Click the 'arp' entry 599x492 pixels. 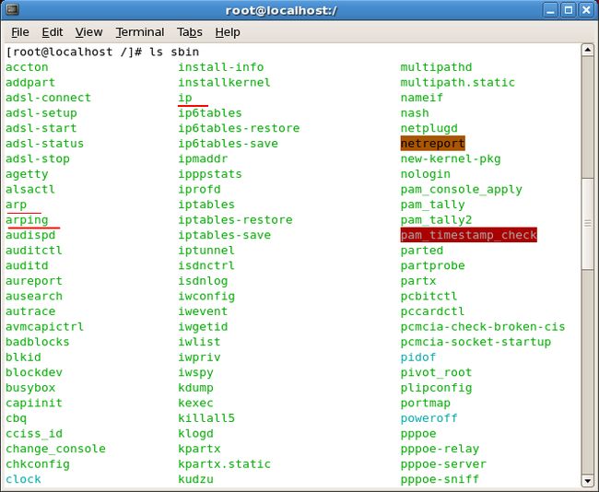tap(16, 205)
